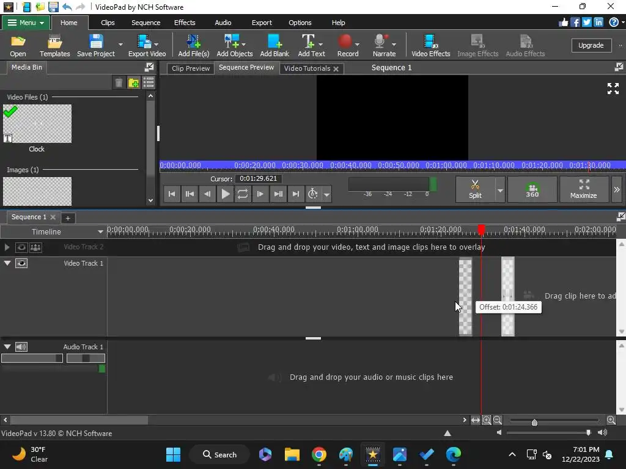Click the Split scissors button

point(475,189)
